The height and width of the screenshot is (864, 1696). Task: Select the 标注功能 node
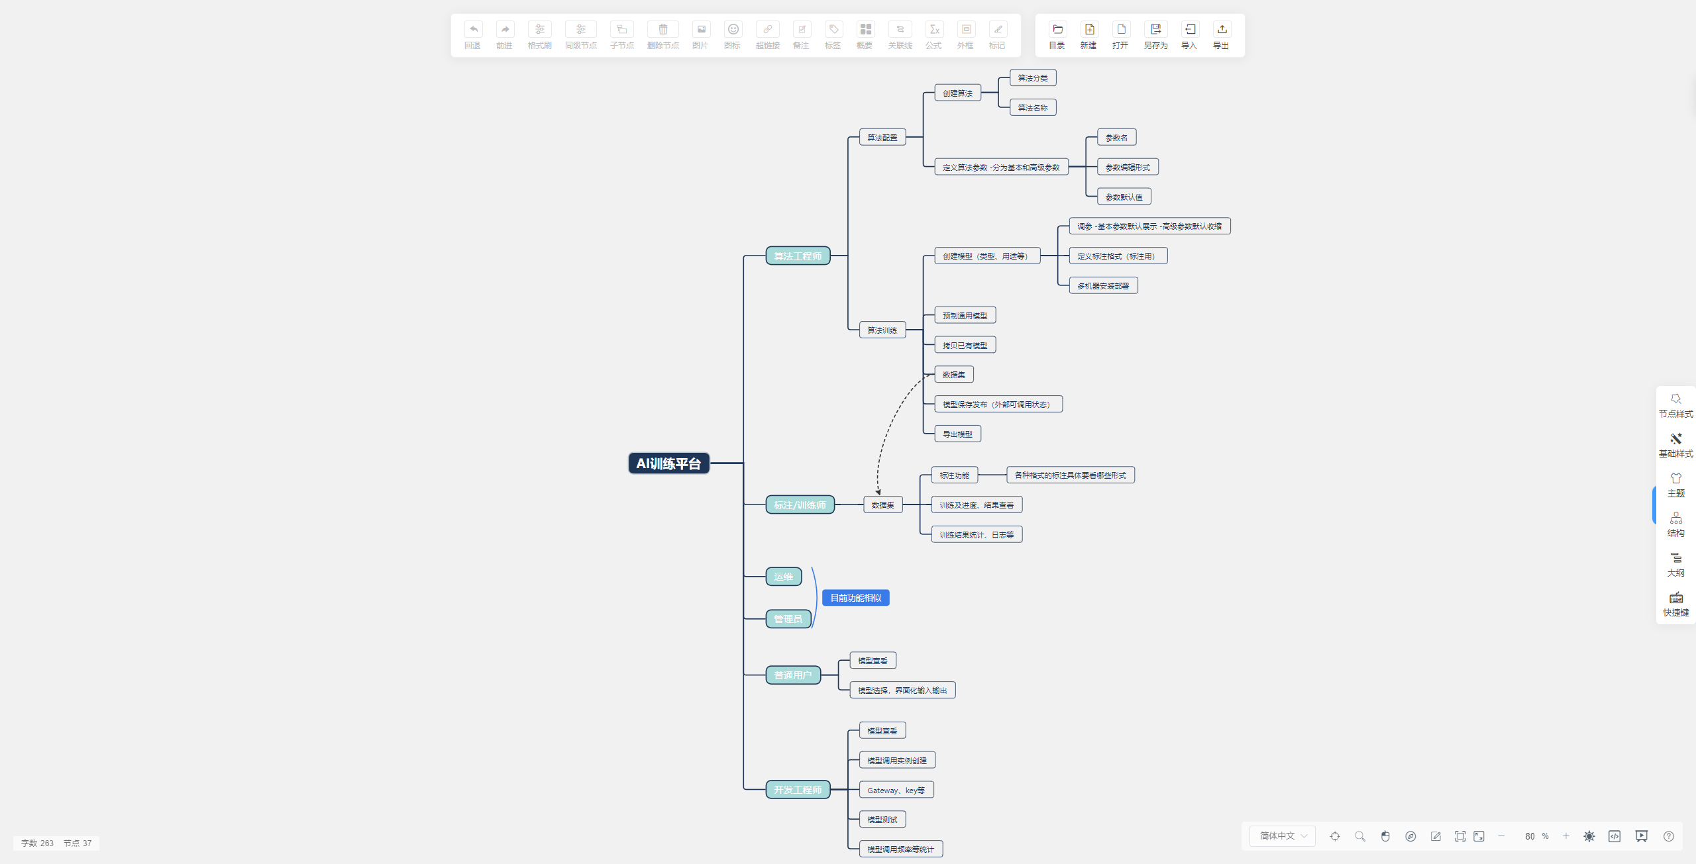[x=955, y=475]
